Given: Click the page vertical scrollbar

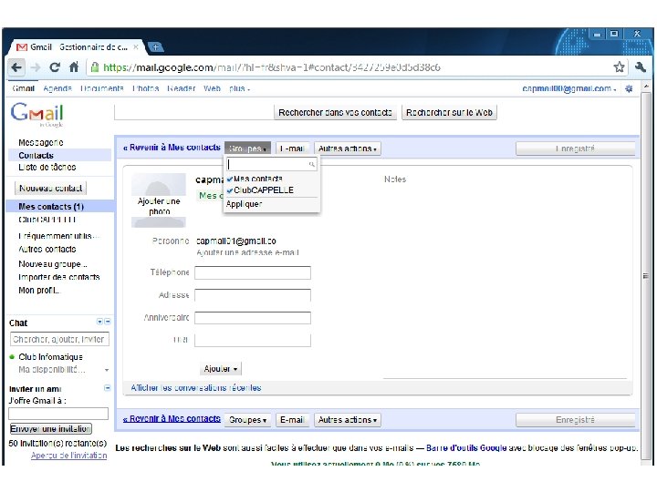Looking at the screenshot, I should (646, 276).
